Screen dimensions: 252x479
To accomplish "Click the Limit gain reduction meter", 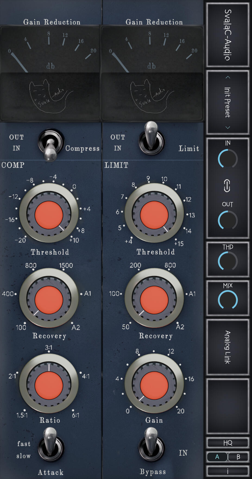I will tap(152, 74).
